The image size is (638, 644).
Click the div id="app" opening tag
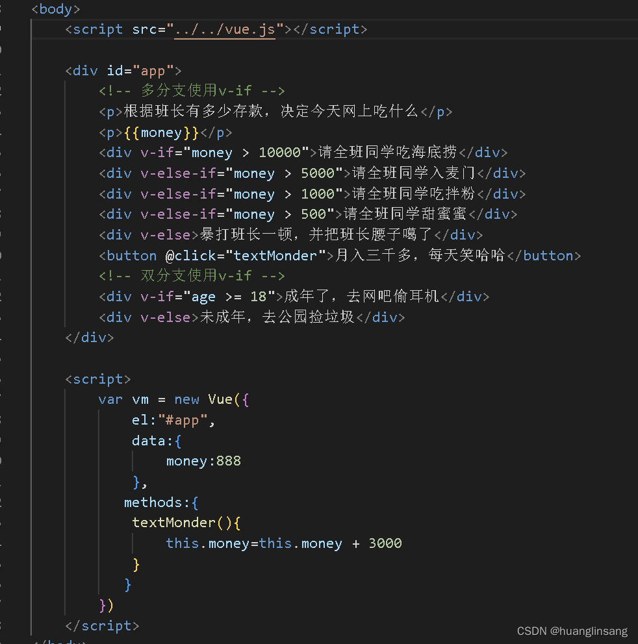(x=123, y=71)
